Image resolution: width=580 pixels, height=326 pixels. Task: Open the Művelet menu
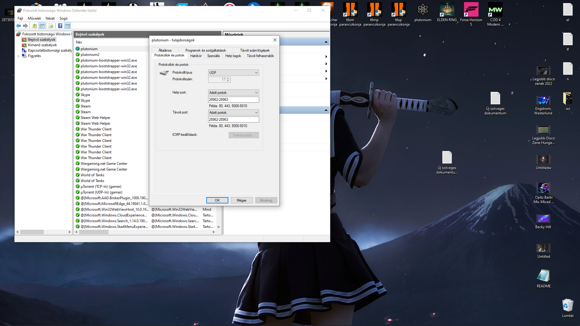(x=34, y=18)
